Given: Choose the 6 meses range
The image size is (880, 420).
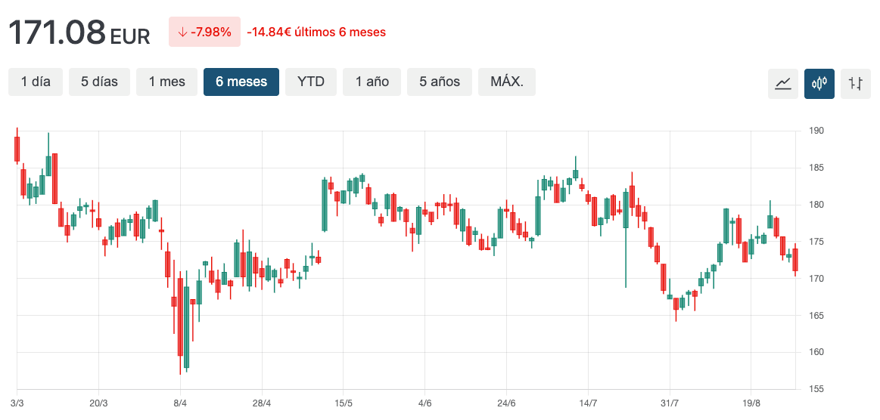Looking at the screenshot, I should click(241, 82).
